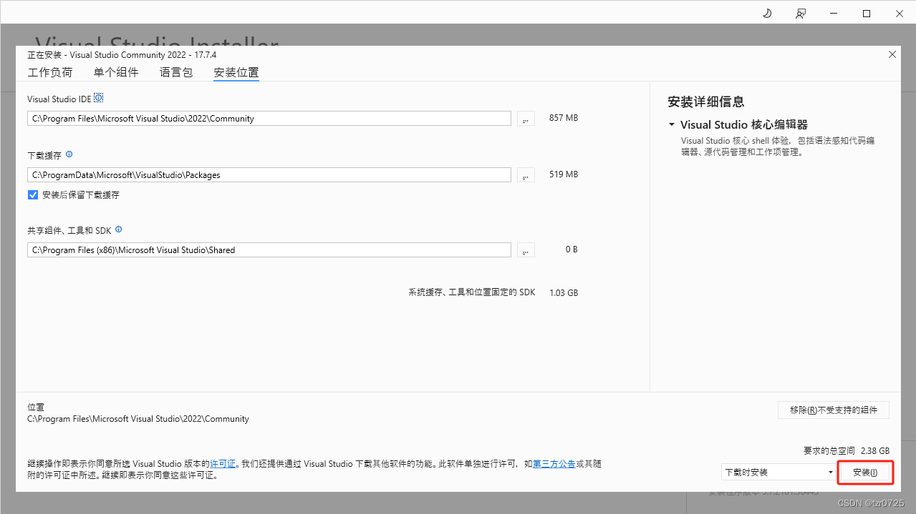Close the installation dialog with X
Viewport: 916px width, 514px height.
(892, 54)
